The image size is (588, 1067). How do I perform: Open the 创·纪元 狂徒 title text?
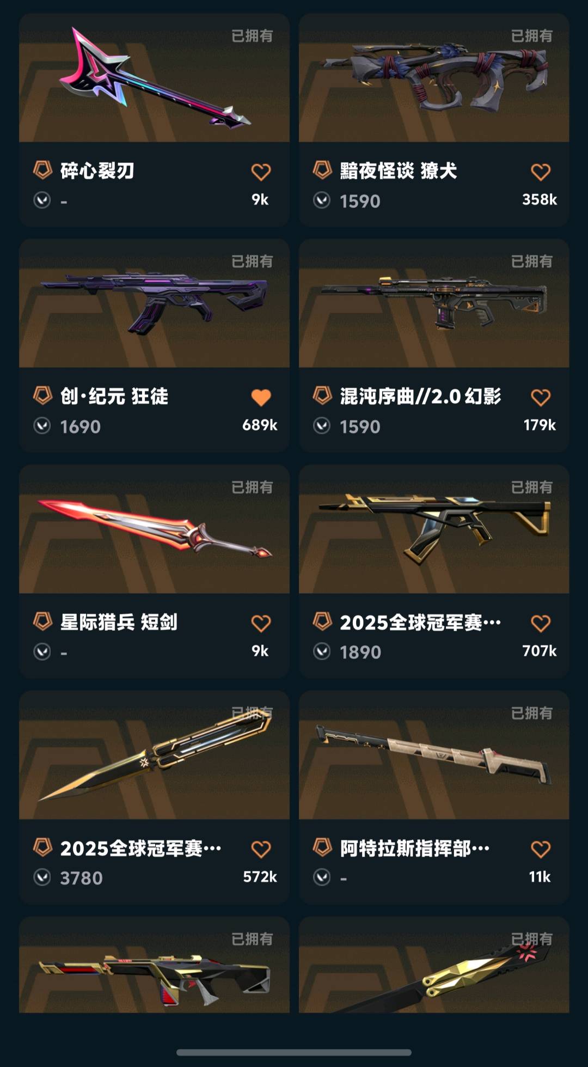[x=114, y=397]
